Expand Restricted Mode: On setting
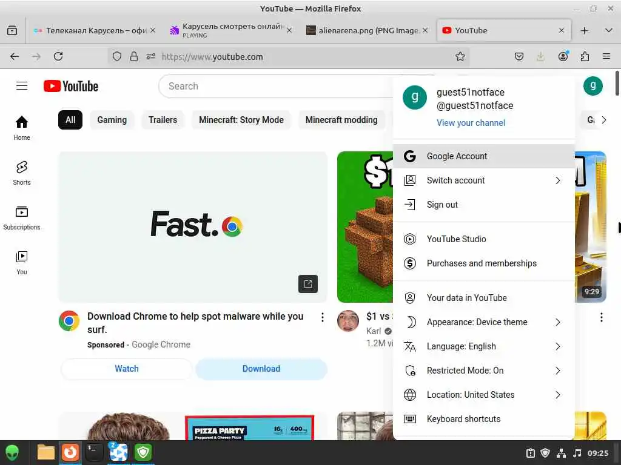The image size is (621, 465). point(483,371)
